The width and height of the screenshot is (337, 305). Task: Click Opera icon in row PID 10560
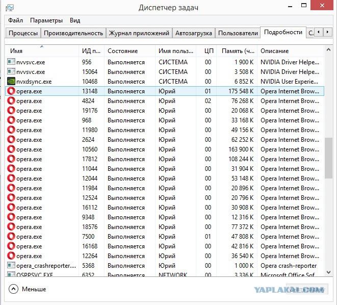11,149
